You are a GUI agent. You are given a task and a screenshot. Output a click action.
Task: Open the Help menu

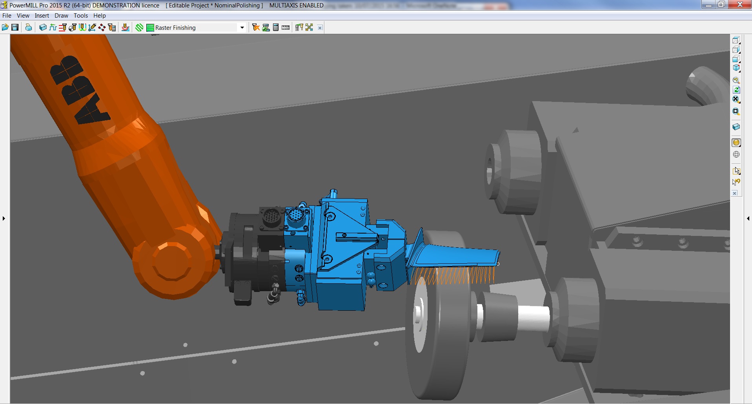(x=100, y=16)
